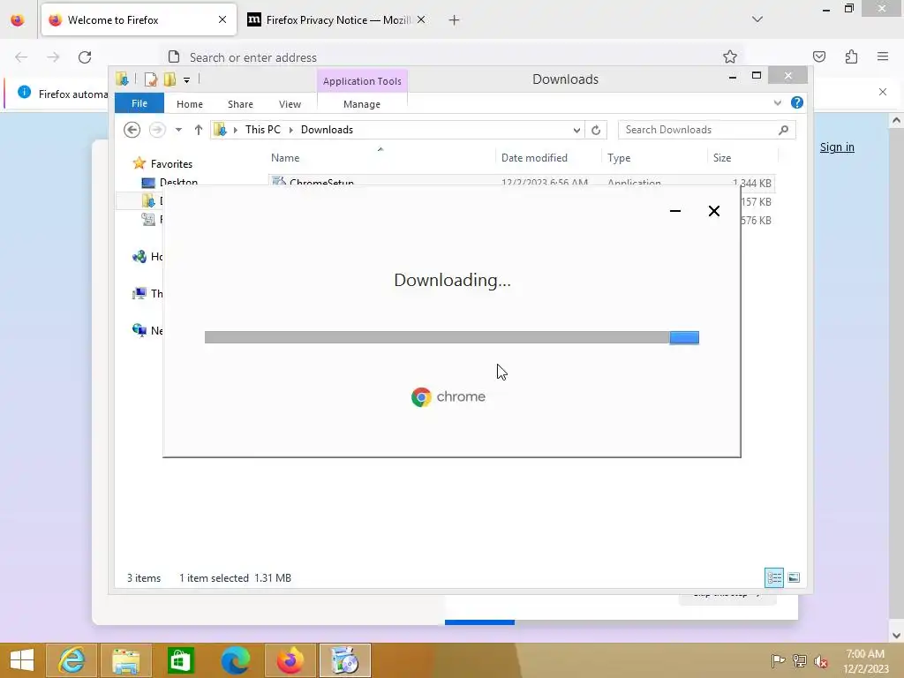Open the Firefox hamburger application menu

pyautogui.click(x=883, y=56)
